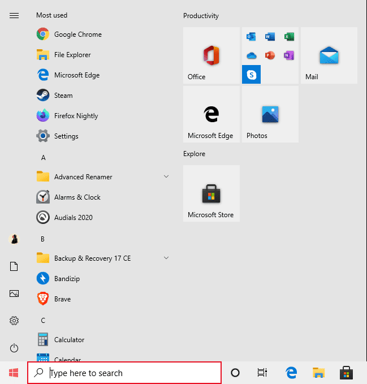Click the Most used heading

tap(51, 15)
